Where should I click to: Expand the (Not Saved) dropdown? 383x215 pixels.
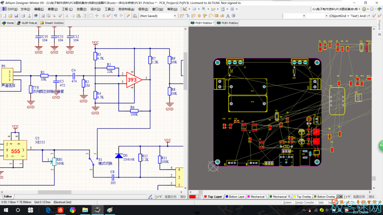(175, 16)
